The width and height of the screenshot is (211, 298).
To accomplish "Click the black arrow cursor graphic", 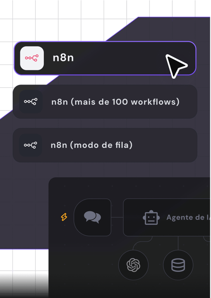I will [176, 66].
